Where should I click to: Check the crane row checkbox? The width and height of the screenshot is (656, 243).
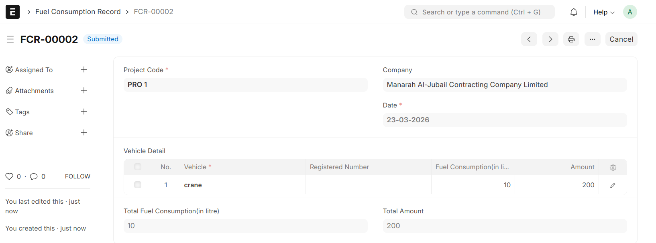coord(138,185)
